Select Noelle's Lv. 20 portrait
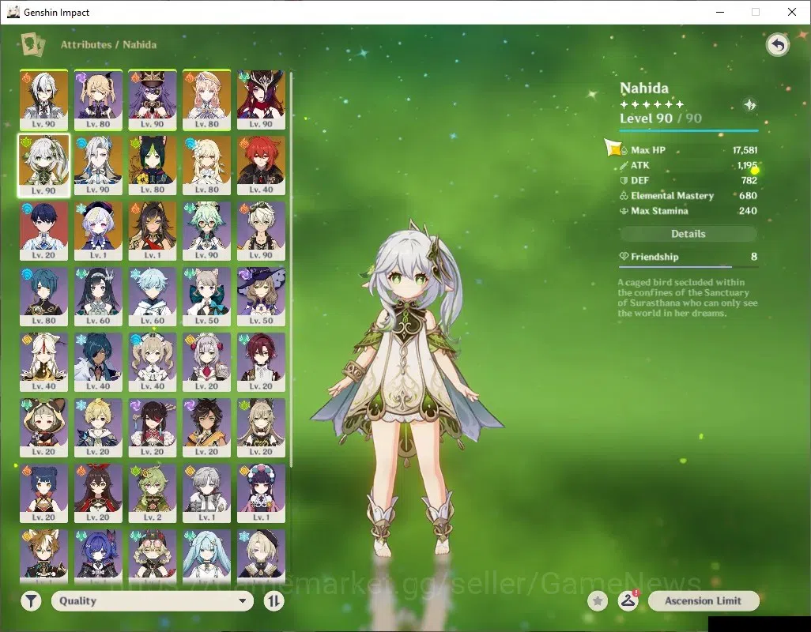This screenshot has height=632, width=811. 207,362
